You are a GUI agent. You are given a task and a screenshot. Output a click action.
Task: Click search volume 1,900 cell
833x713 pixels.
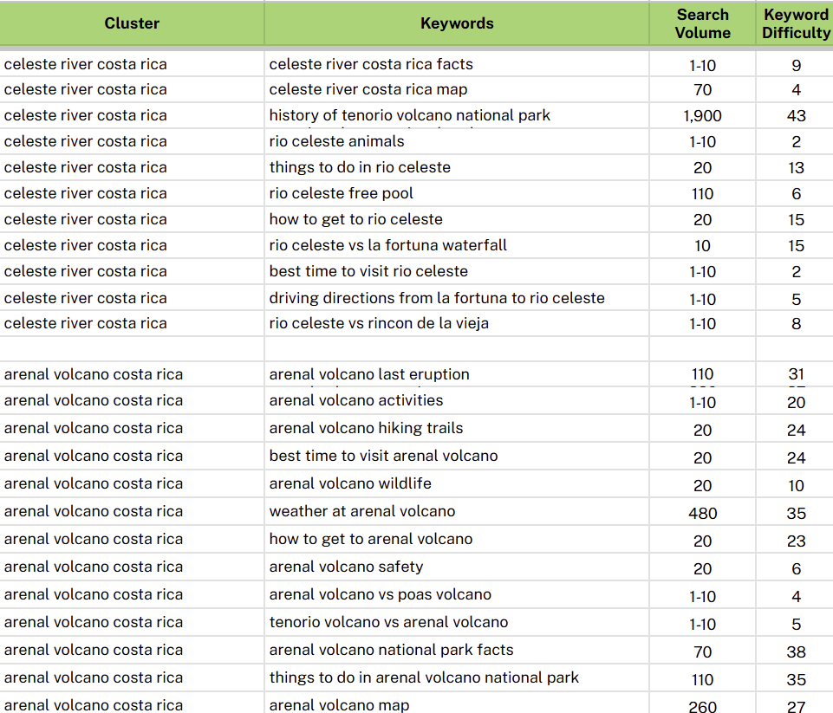[x=702, y=116]
